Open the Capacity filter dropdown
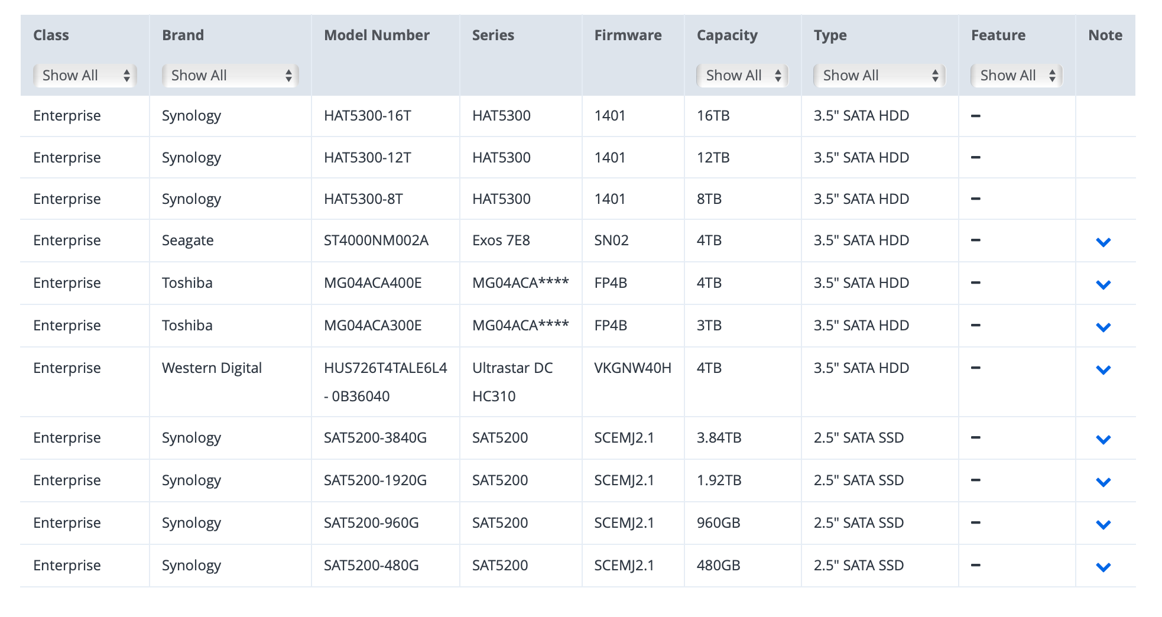 point(742,76)
